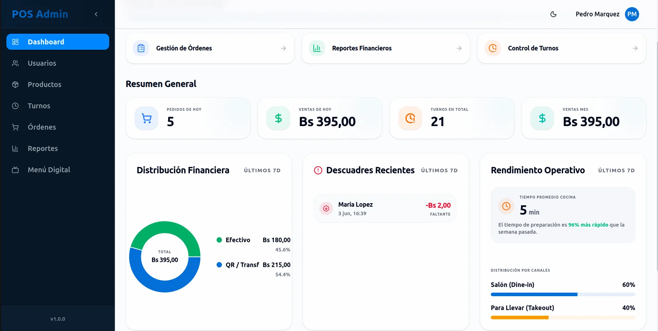Click the blue QR / Transf legend dot
658x331 pixels.
click(x=219, y=265)
